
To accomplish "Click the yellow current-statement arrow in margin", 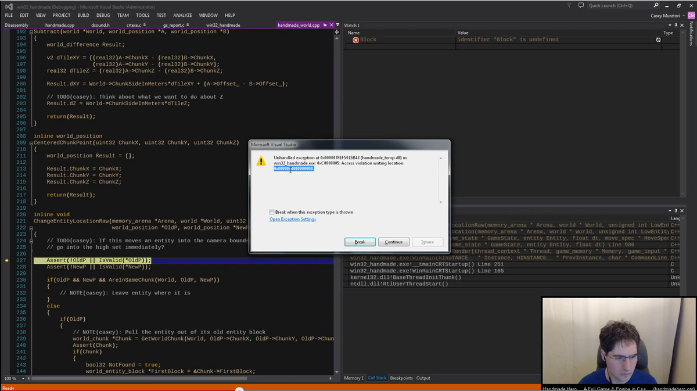I will 6,261.
